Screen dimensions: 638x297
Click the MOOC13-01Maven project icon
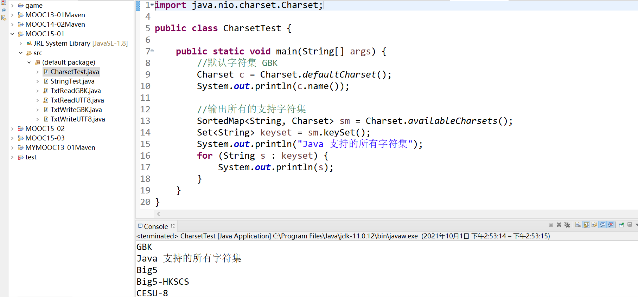[x=21, y=15]
